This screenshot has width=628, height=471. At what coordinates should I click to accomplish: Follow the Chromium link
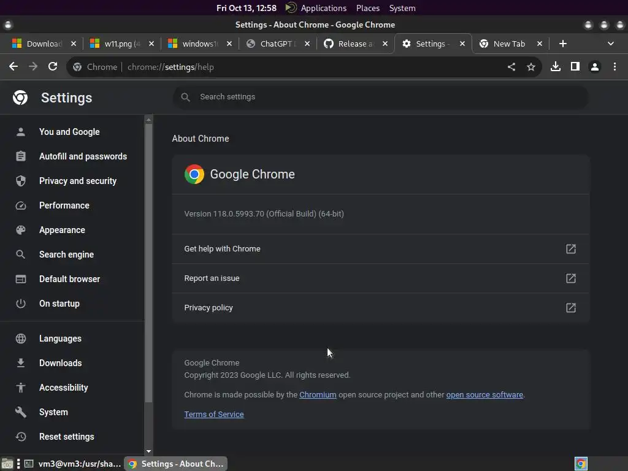[x=318, y=394]
